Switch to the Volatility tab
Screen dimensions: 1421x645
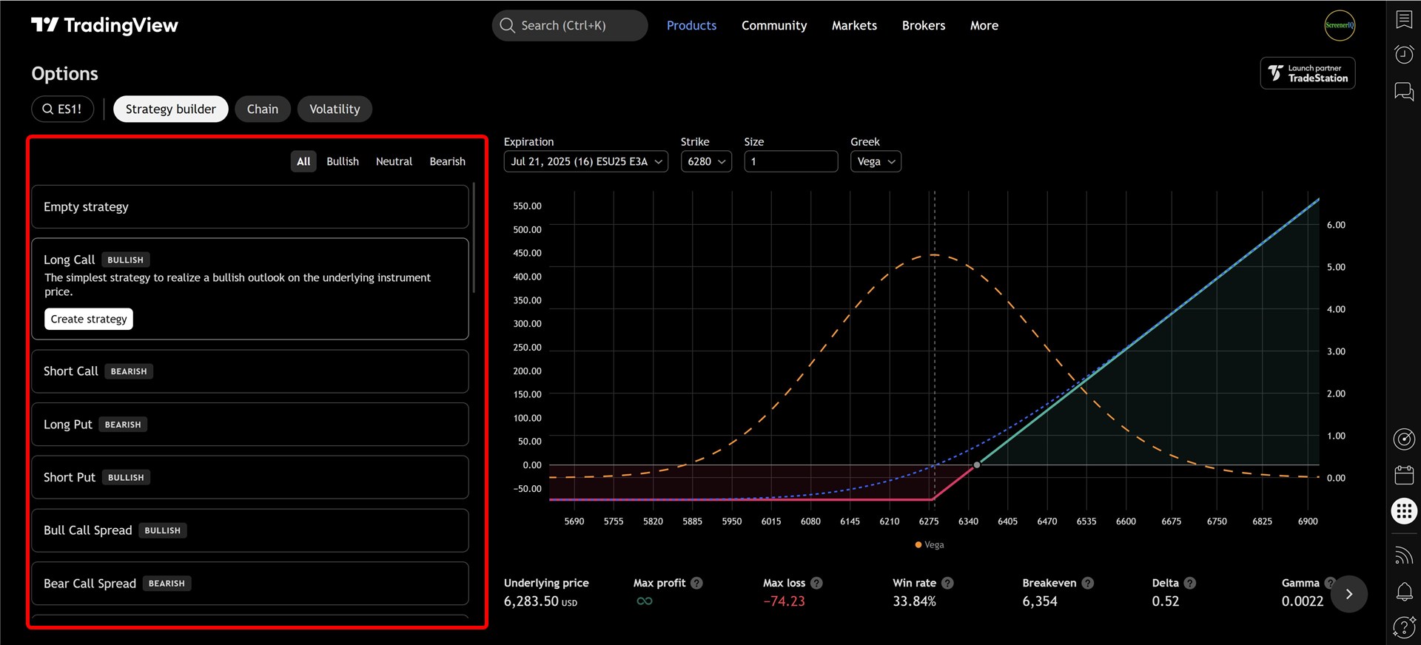click(335, 109)
